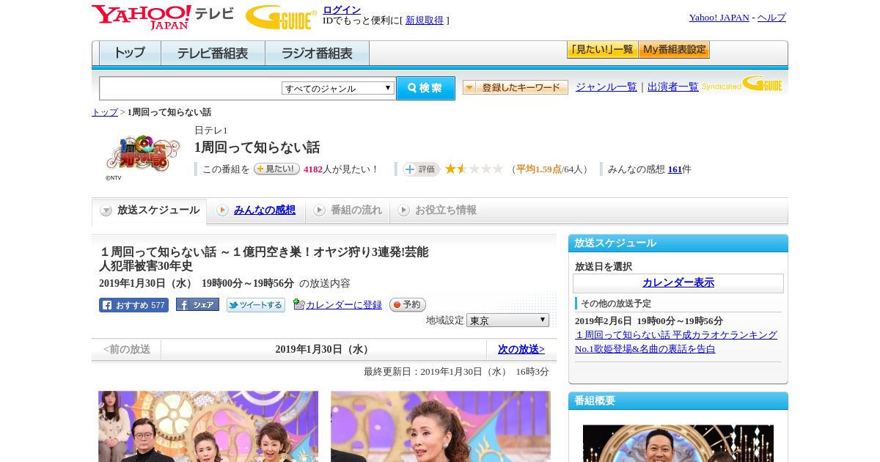This screenshot has height=462, width=880.
Task: Switch to テレビ番組表 tab
Action: click(x=213, y=53)
